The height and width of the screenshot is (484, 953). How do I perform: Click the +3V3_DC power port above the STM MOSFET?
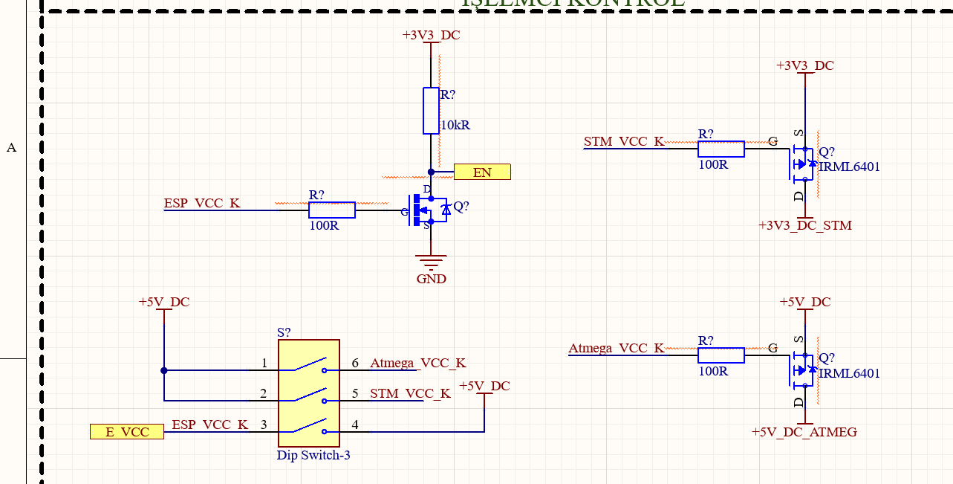[x=805, y=65]
